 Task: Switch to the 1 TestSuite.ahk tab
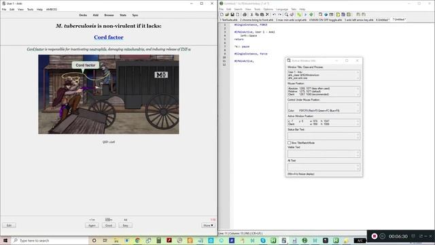click(x=229, y=20)
